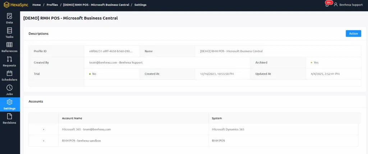This screenshot has width=368, height=154.
Task: Click the page title heading
Action: tap(70, 18)
